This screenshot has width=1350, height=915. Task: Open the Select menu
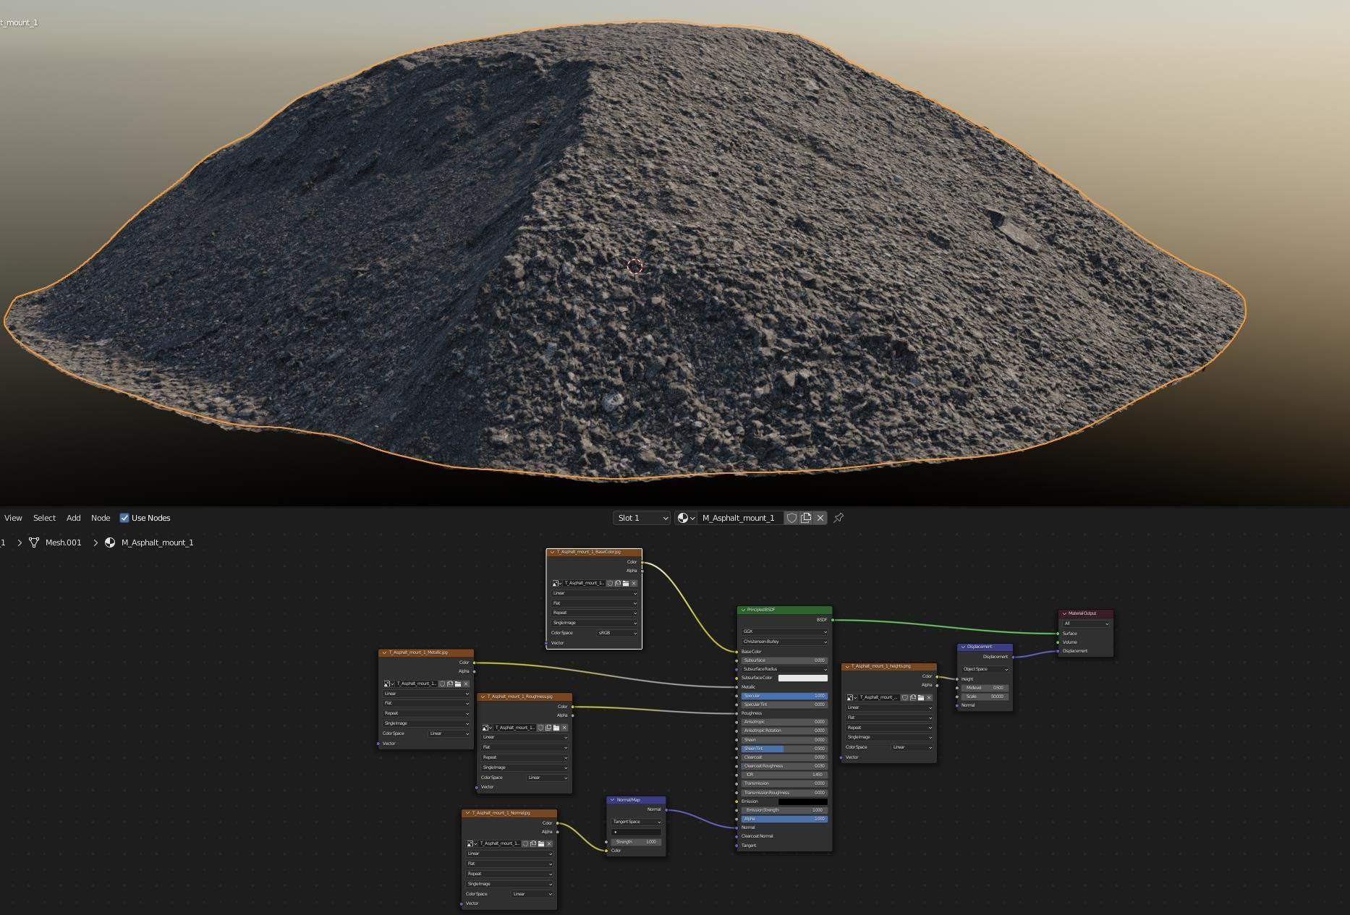tap(44, 518)
